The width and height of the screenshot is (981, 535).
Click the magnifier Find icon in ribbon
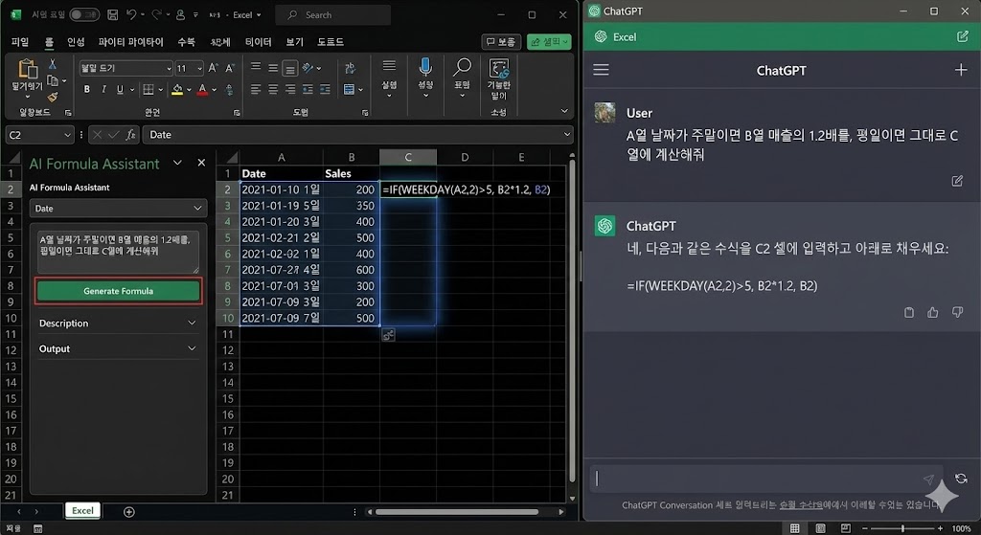click(x=463, y=68)
